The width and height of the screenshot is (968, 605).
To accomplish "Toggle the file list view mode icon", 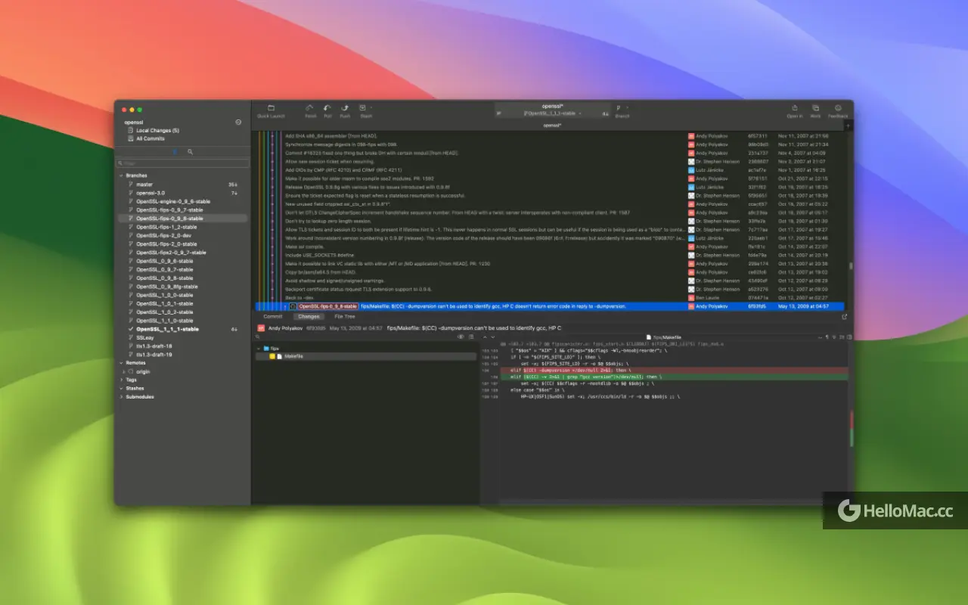I will pos(471,337).
